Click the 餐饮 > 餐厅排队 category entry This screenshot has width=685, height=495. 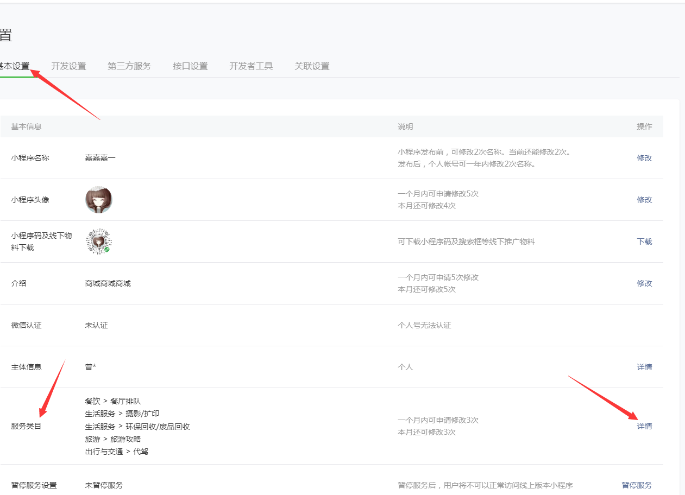click(x=113, y=401)
